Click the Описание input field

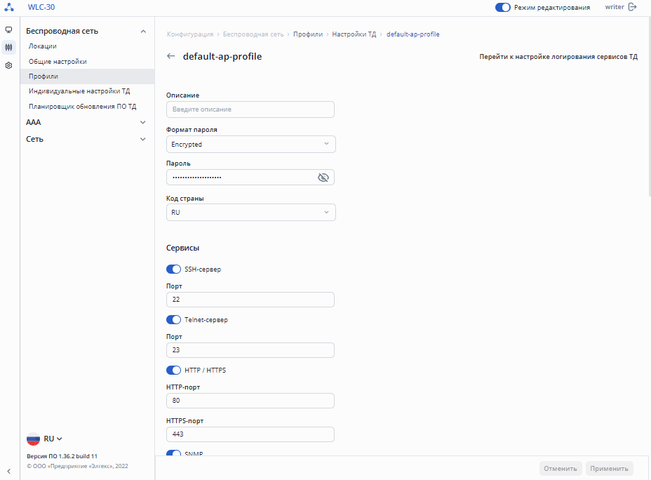tap(250, 109)
